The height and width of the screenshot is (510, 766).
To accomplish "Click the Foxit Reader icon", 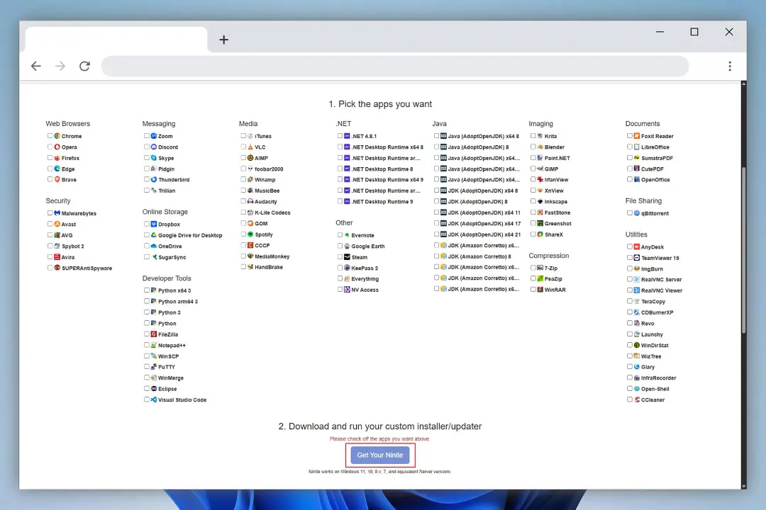I will click(x=637, y=136).
